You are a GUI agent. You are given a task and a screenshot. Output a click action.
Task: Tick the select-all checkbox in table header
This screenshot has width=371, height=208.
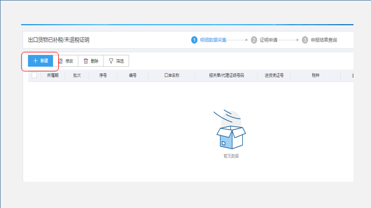pyautogui.click(x=35, y=75)
